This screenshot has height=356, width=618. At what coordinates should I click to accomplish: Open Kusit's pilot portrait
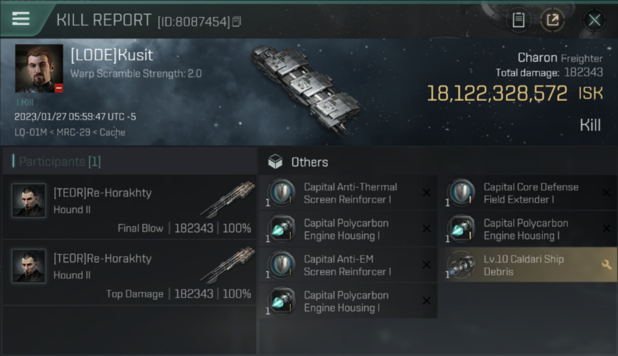(39, 68)
